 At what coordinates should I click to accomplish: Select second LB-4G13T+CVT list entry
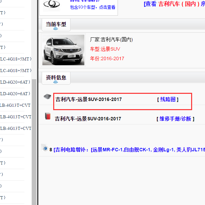pos(16,117)
